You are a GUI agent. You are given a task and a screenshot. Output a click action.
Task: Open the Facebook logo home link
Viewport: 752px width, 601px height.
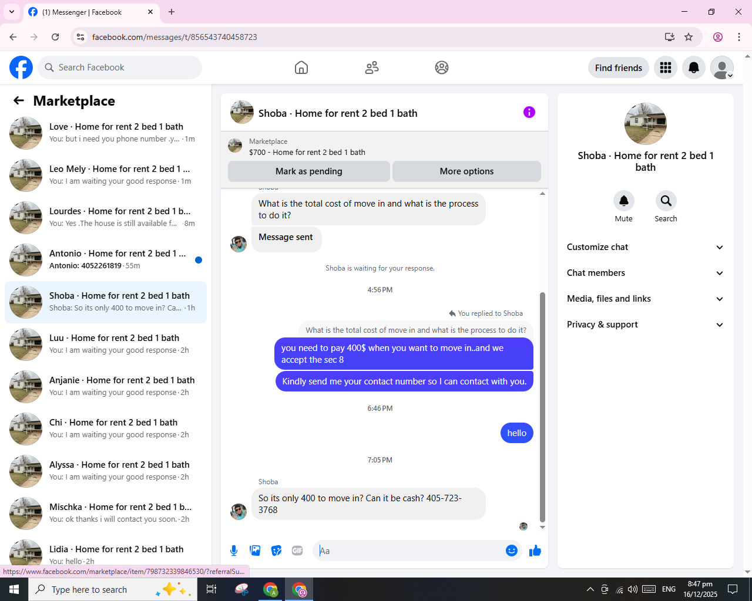click(x=21, y=67)
